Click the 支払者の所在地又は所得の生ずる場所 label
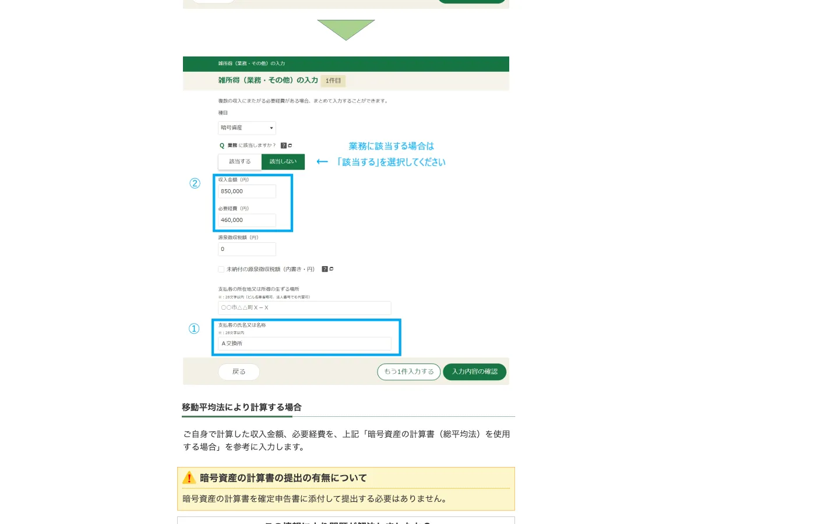 pyautogui.click(x=259, y=289)
